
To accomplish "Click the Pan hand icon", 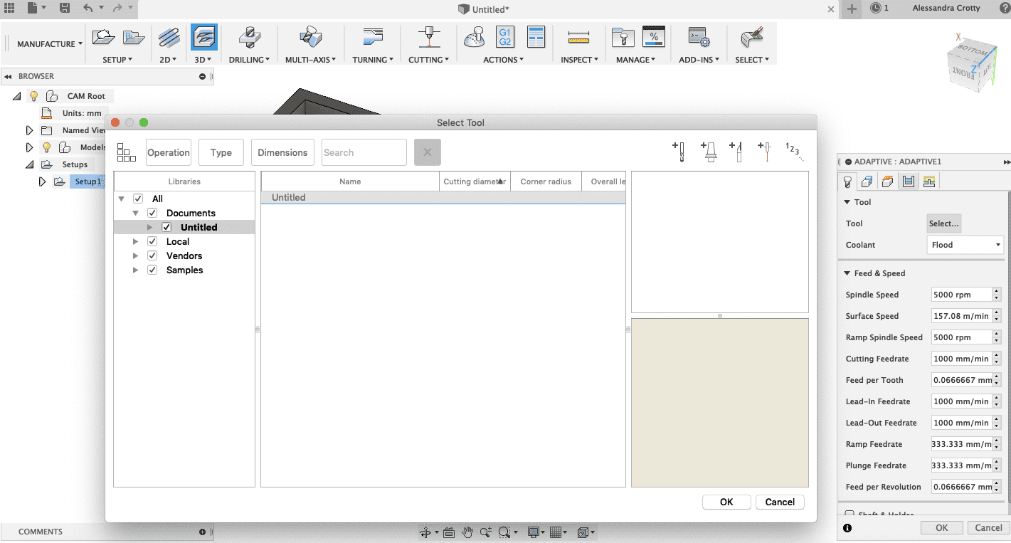I will (467, 532).
